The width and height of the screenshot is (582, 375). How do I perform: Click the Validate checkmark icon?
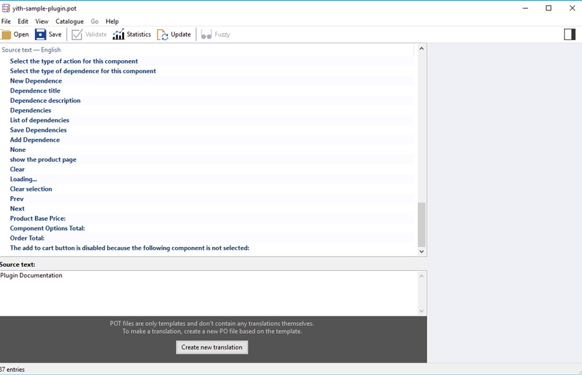[77, 34]
